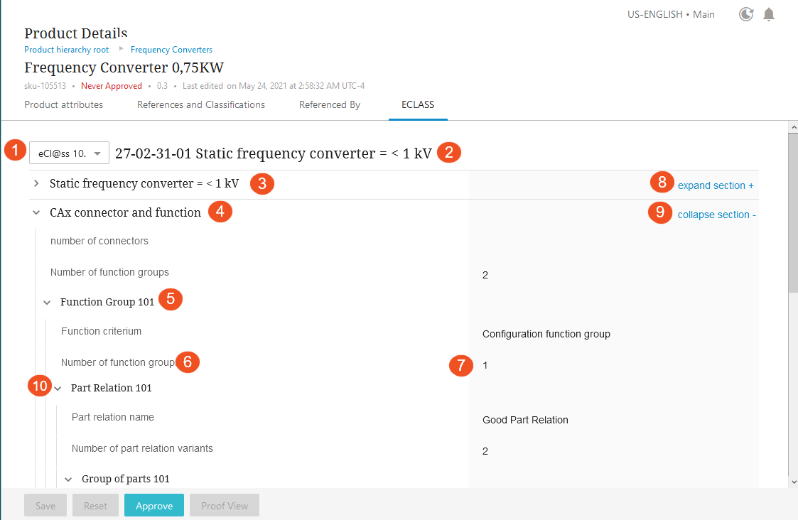Open the eCl@ss version dropdown
Viewport: 798px width, 520px height.
[x=69, y=153]
